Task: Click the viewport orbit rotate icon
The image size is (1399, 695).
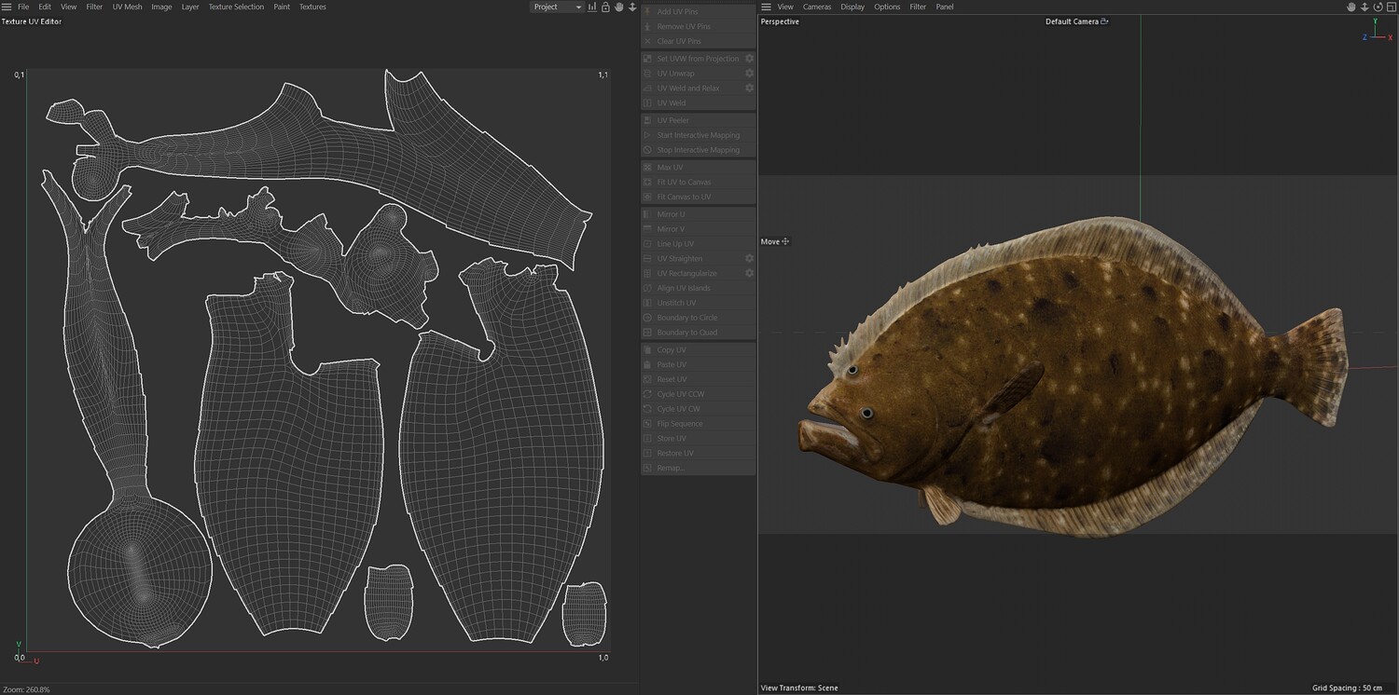Action: pyautogui.click(x=1378, y=7)
